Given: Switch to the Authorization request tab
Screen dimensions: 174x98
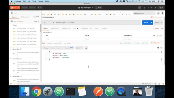Looking at the screenshot, I should [x=55, y=28].
